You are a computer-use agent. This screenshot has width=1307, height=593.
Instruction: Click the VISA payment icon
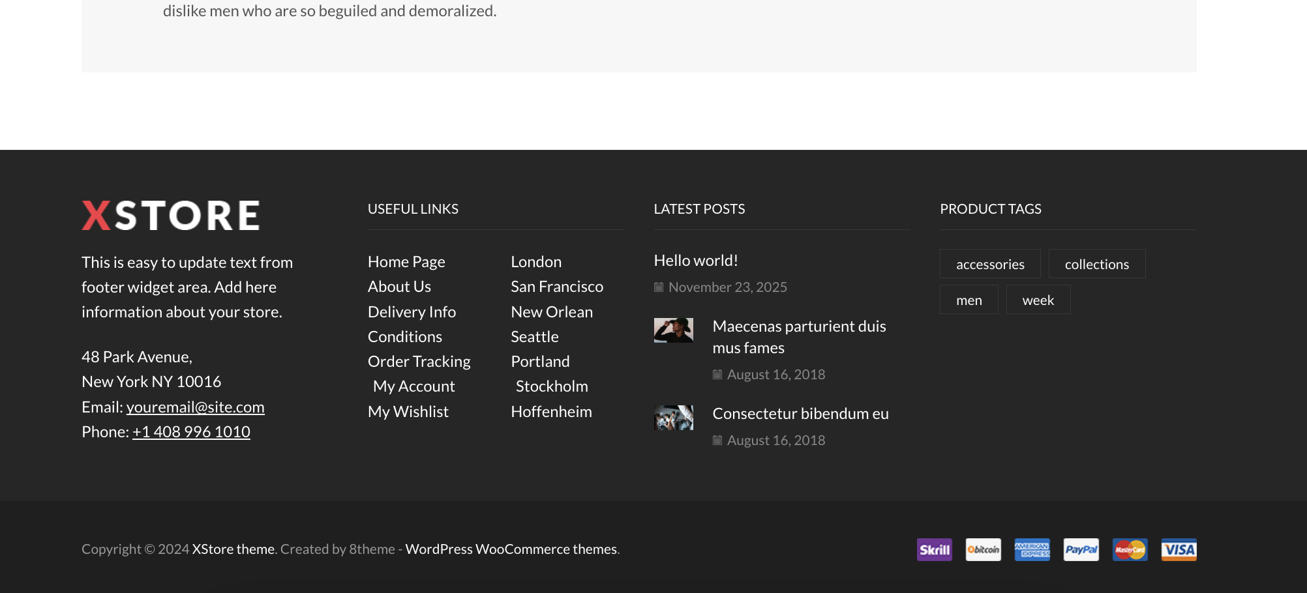pyautogui.click(x=1179, y=549)
